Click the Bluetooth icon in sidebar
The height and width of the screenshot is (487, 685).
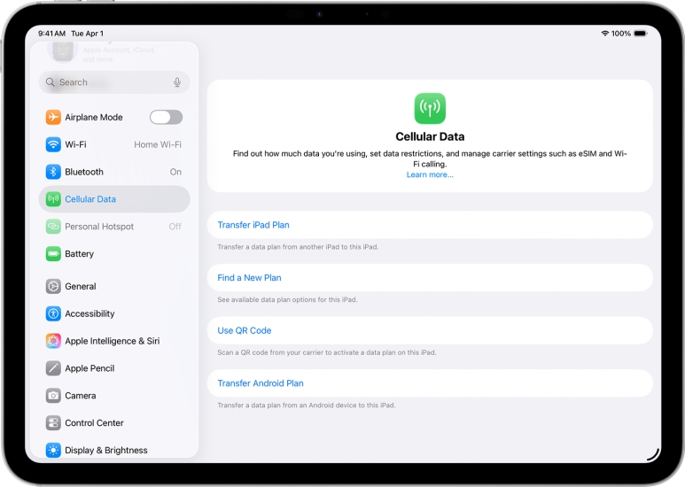click(x=53, y=172)
